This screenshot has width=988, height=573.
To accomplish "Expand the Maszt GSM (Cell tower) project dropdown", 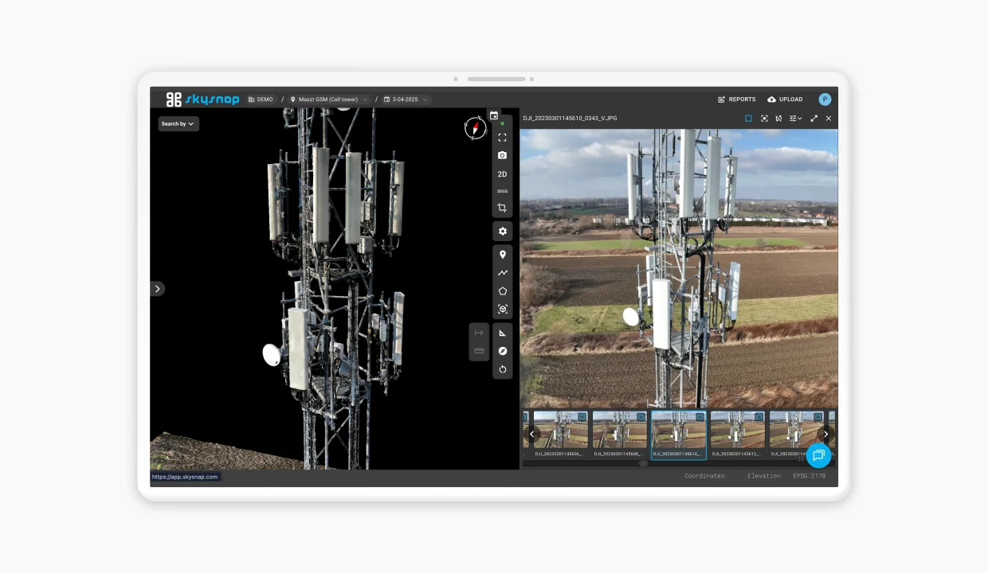I will point(329,99).
